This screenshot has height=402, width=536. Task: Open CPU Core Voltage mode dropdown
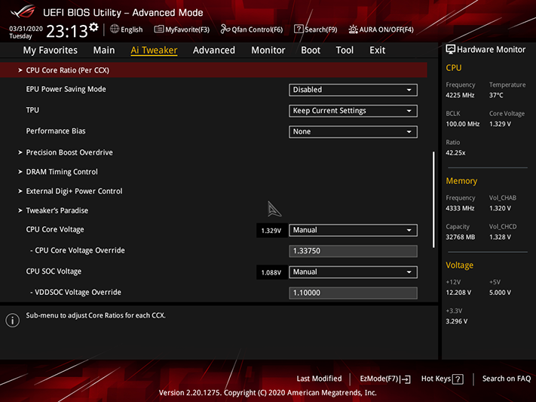click(353, 230)
